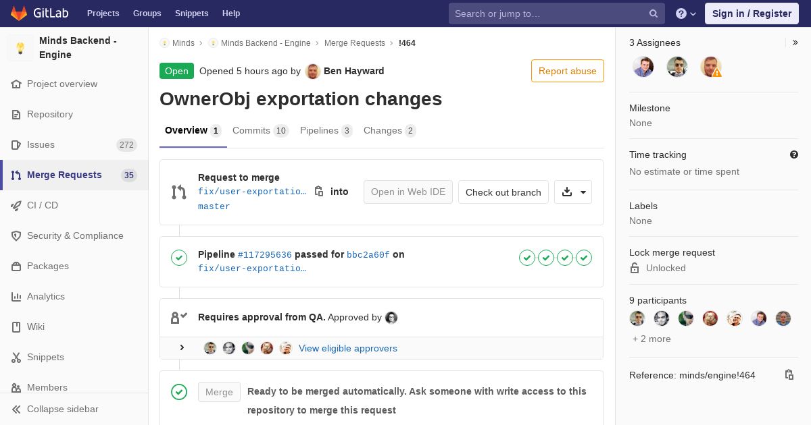Open download dropdown next to Check out branch
The height and width of the screenshot is (425, 811).
[573, 192]
